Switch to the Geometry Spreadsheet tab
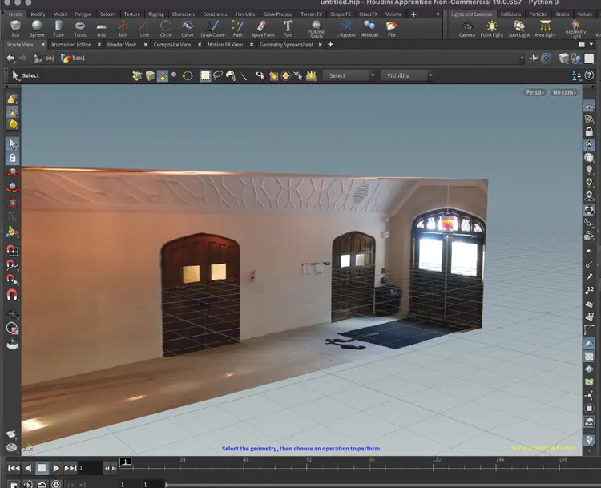 tap(286, 45)
